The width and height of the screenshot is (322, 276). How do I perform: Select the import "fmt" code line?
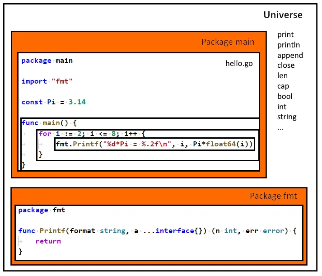pos(47,81)
